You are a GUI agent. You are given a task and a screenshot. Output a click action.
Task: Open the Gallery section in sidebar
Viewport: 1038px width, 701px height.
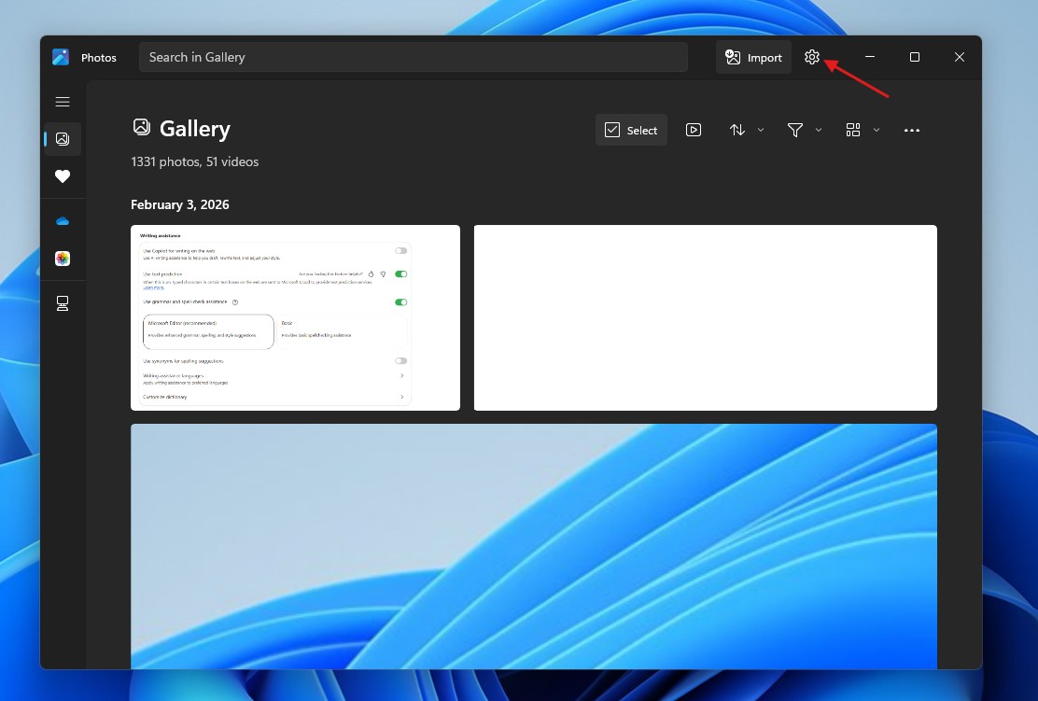coord(63,138)
